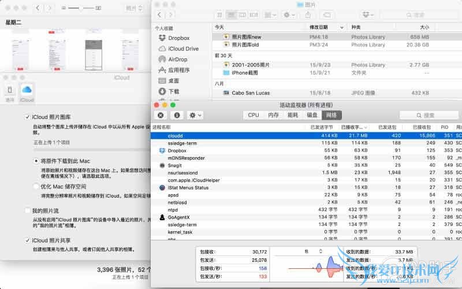Sort by the 已发送包 column
Screen dimensions: 462x289
[x=387, y=127]
